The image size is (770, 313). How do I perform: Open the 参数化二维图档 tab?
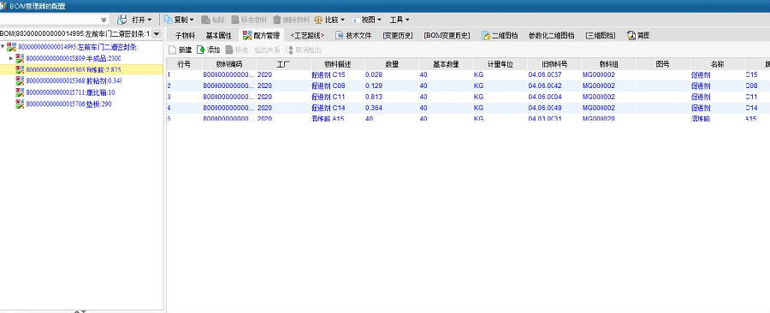pos(552,35)
